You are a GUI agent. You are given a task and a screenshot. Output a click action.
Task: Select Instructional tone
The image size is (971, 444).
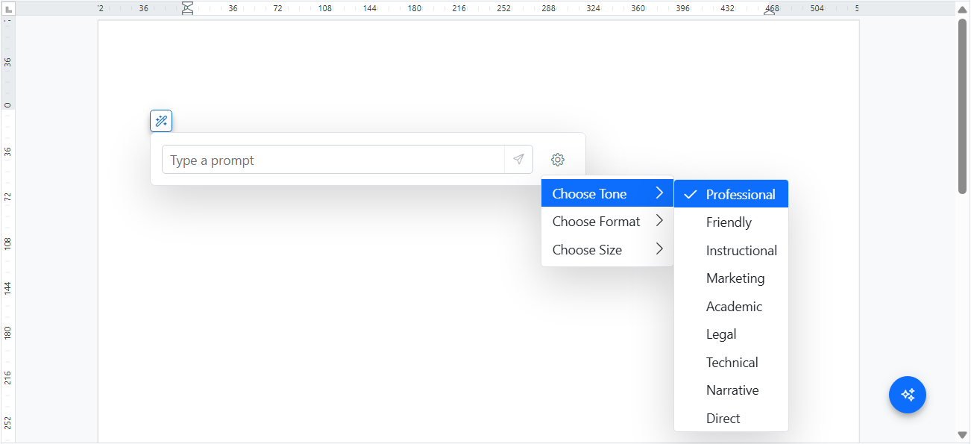[731, 250]
